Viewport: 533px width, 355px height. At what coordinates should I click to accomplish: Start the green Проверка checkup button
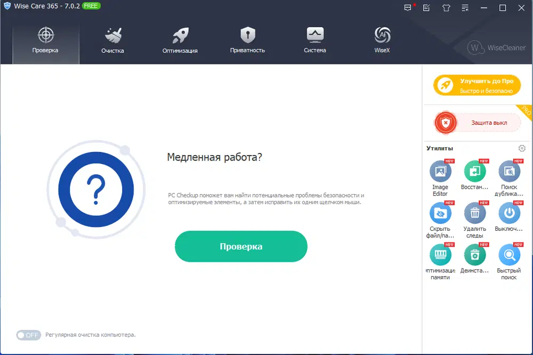point(241,246)
